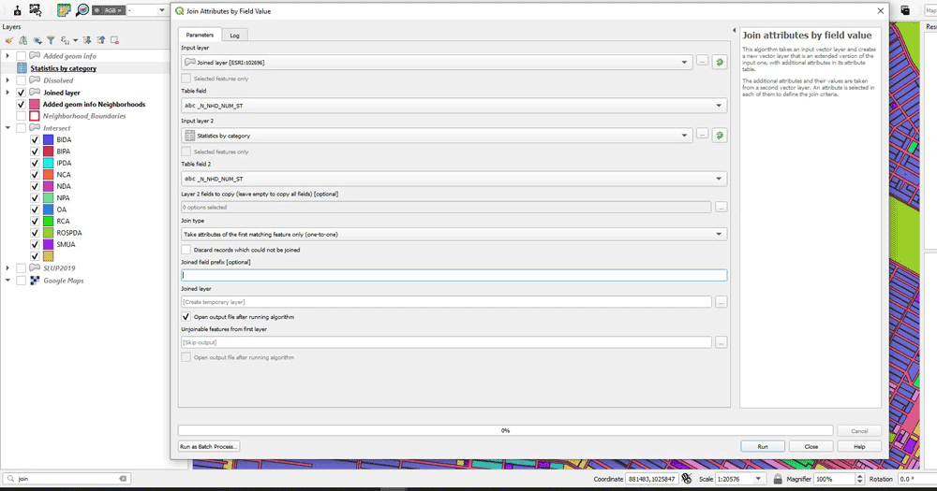Click the RGB value tool button

point(109,10)
